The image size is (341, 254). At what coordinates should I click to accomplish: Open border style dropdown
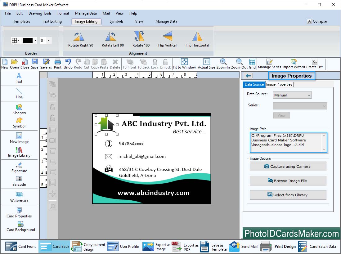click(15, 40)
